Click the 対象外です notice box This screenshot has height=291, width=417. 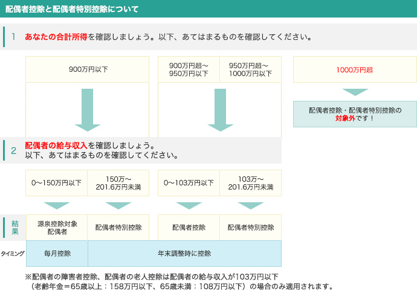tap(355, 114)
